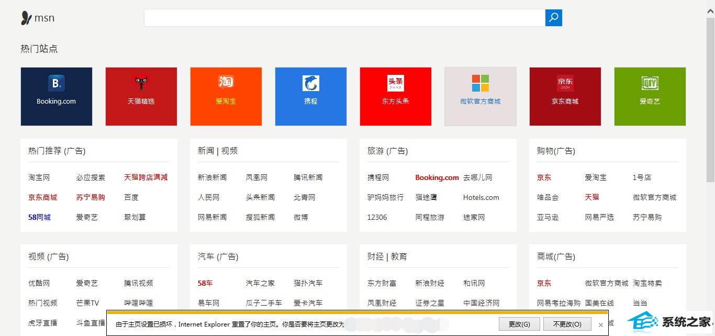The width and height of the screenshot is (715, 336).
Task: Open the 12306 link
Action: (377, 217)
